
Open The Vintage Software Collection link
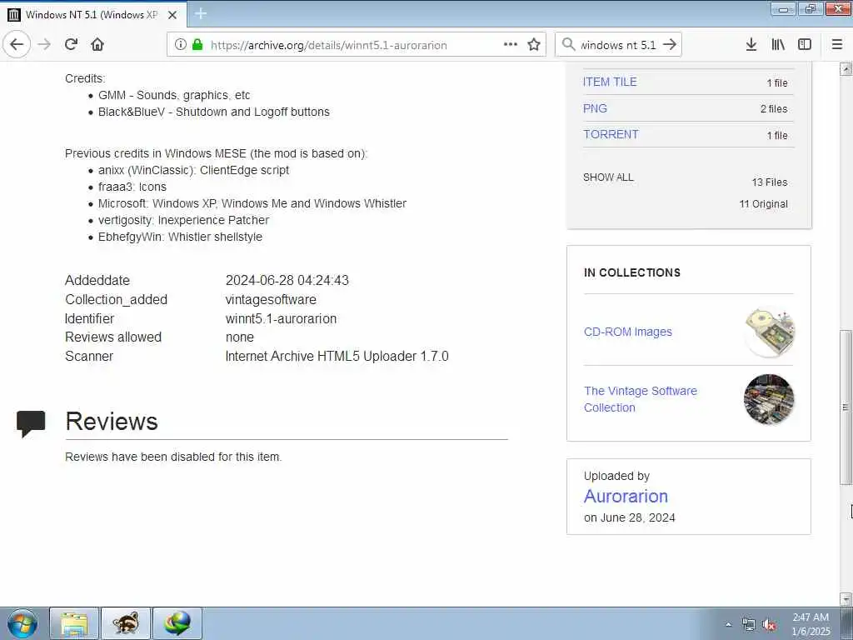point(641,399)
